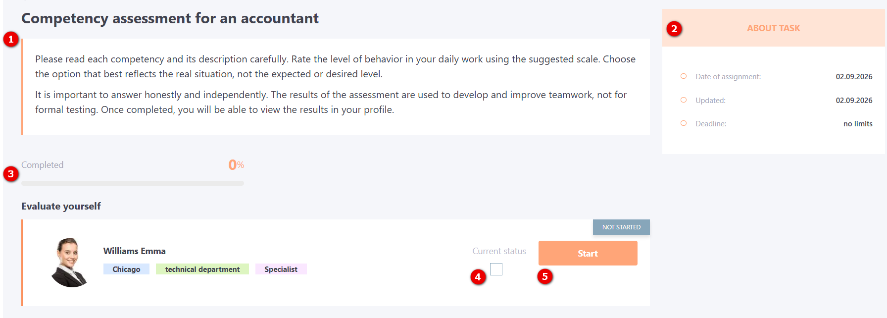Click the red annotation marker numbered 5
Screen dimensions: 887x318
tap(545, 276)
